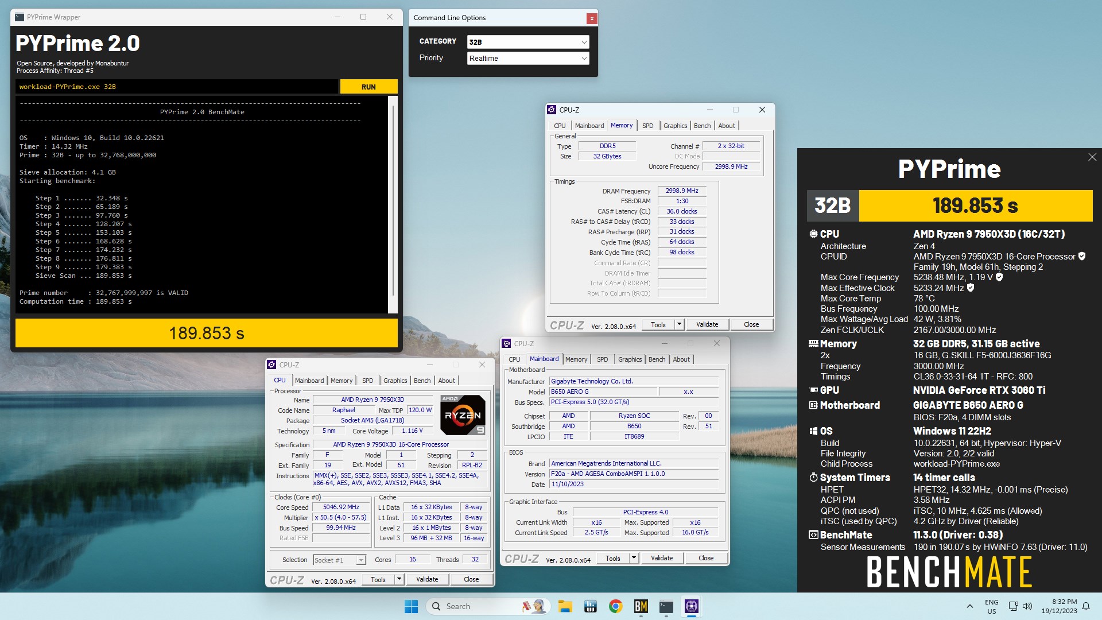Open the terminal app in taskbar
The width and height of the screenshot is (1102, 620).
pos(666,606)
